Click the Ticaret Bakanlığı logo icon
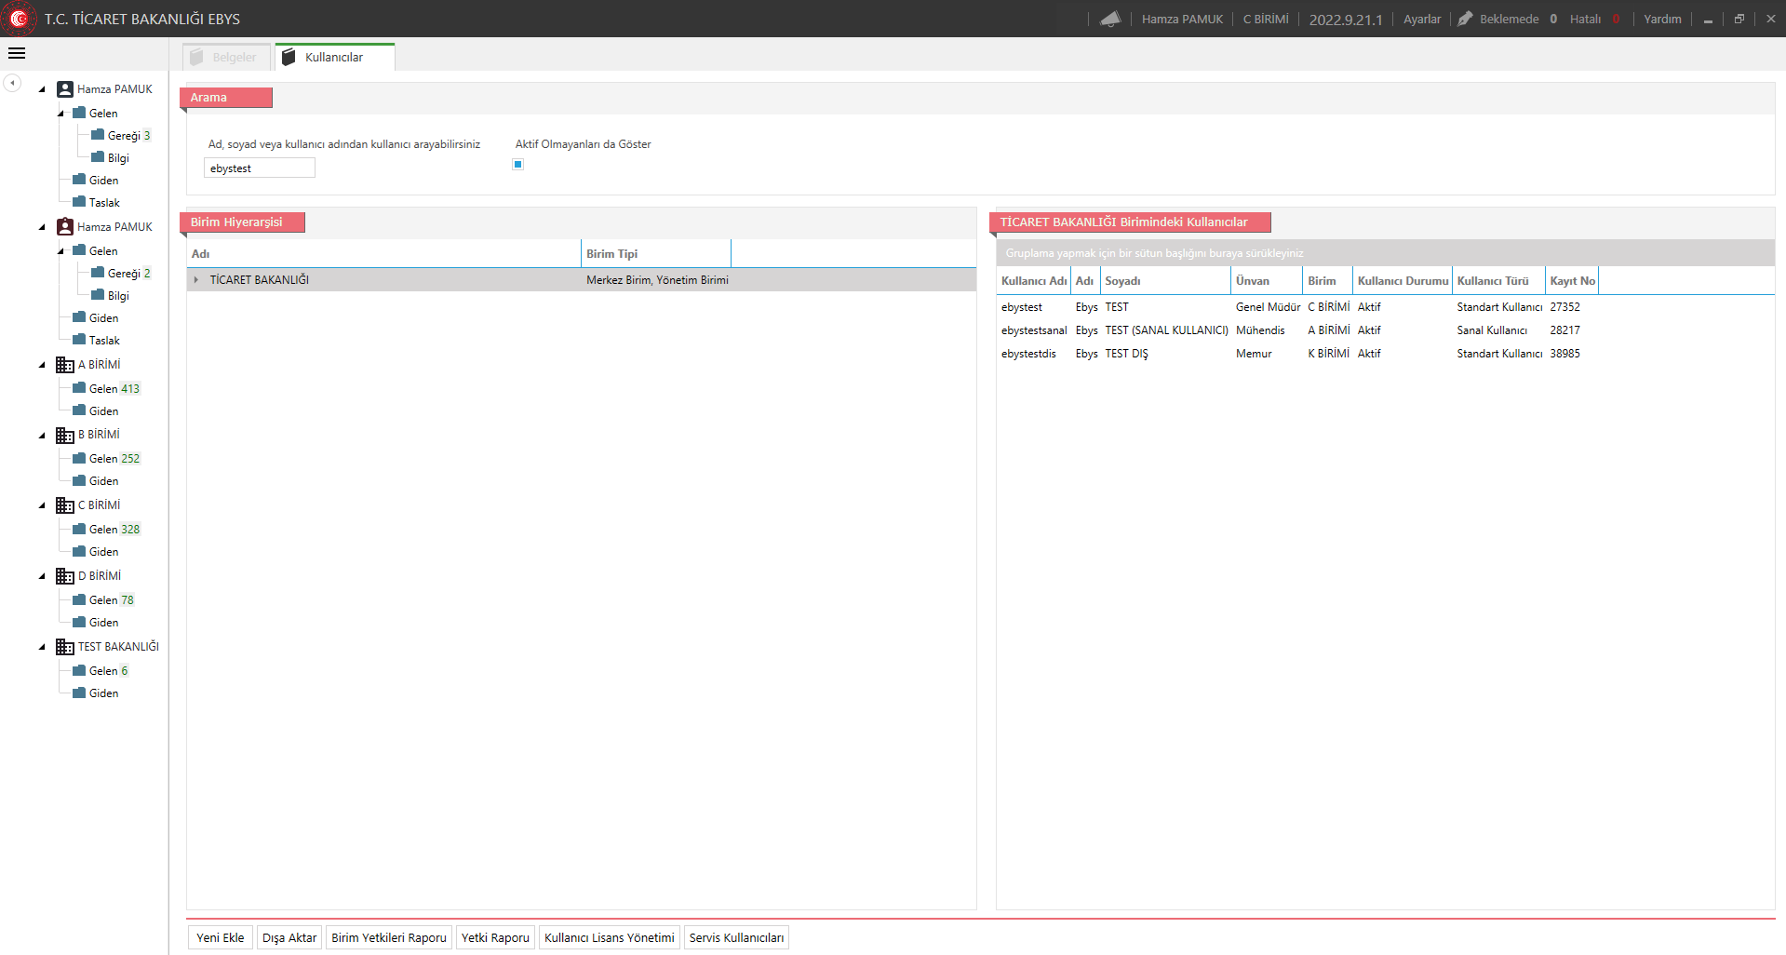The width and height of the screenshot is (1786, 955). tap(19, 19)
